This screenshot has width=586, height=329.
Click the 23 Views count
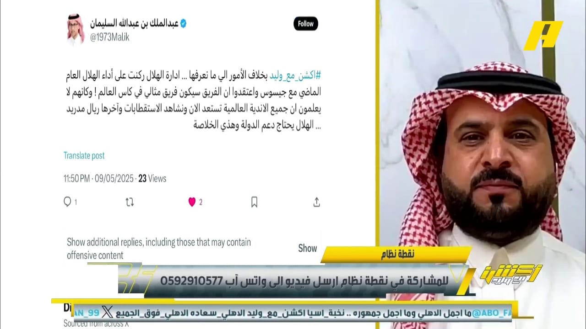(x=152, y=179)
